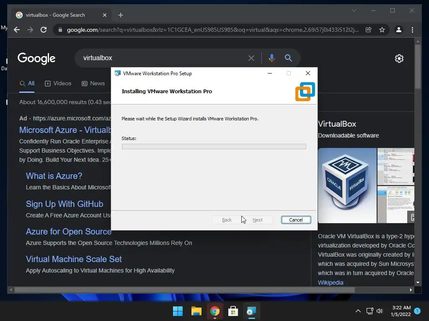Reload the Google search page
This screenshot has width=429, height=321.
tap(44, 30)
